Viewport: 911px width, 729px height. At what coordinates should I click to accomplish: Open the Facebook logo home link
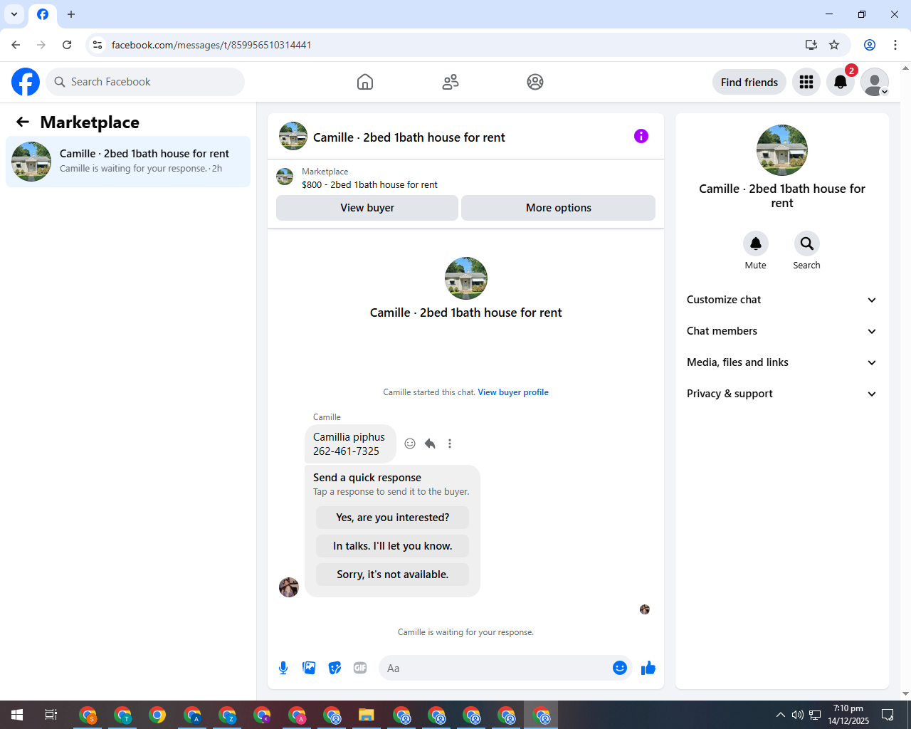pyautogui.click(x=26, y=82)
